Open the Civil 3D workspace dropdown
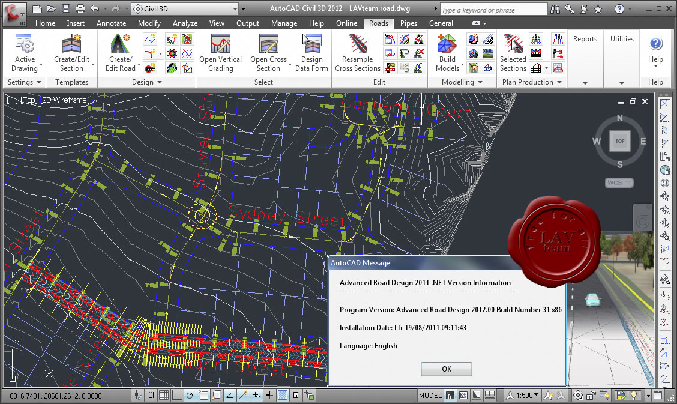The image size is (677, 404). [x=185, y=8]
